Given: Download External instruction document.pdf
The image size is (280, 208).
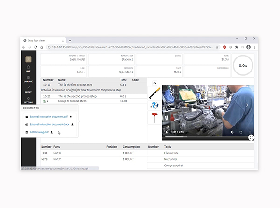Looking at the screenshot, I should pos(70,117).
